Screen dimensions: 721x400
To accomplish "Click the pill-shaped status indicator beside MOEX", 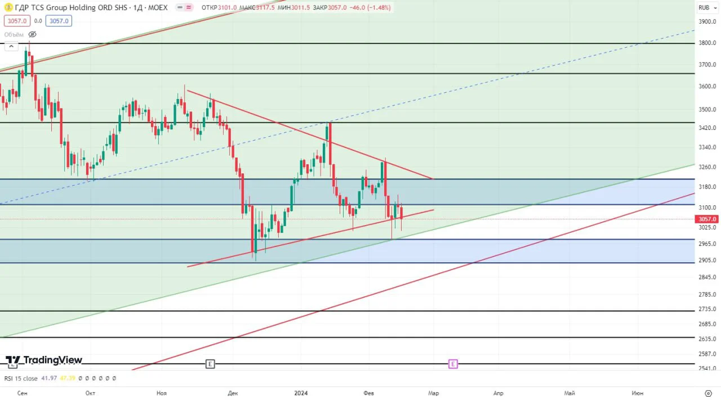I will coord(185,8).
